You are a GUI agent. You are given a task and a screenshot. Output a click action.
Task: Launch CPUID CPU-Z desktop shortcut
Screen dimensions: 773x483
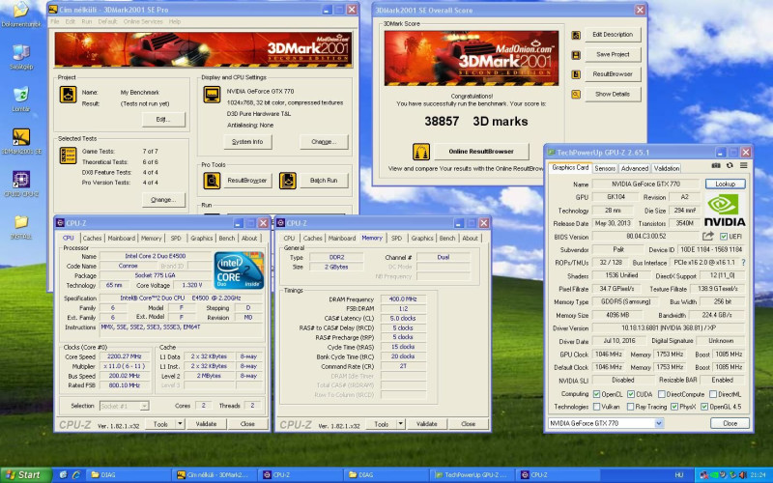tap(20, 180)
